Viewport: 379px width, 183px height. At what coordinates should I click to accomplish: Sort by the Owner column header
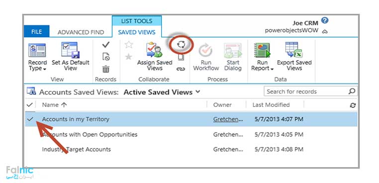(222, 105)
